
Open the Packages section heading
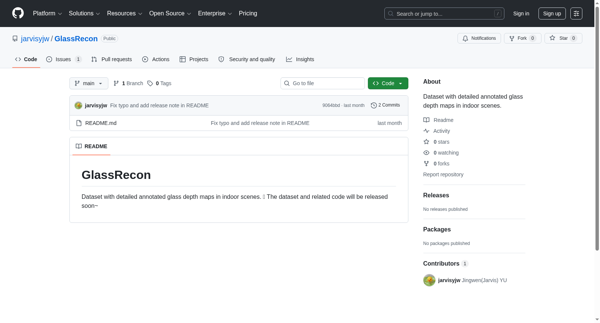tap(437, 229)
